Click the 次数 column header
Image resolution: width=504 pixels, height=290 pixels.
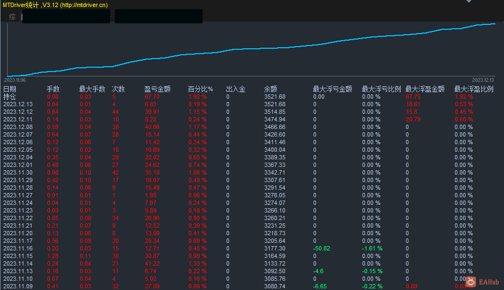[119, 89]
